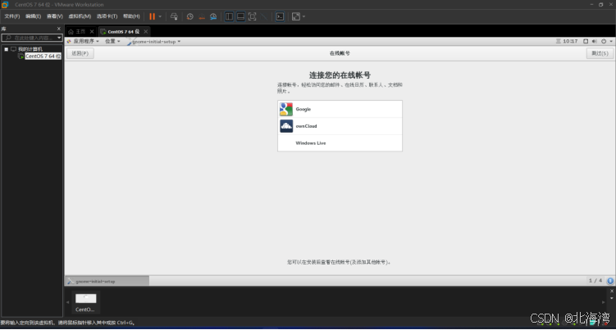
Task: Click the 连接您的在线帐号 heading
Action: point(340,75)
